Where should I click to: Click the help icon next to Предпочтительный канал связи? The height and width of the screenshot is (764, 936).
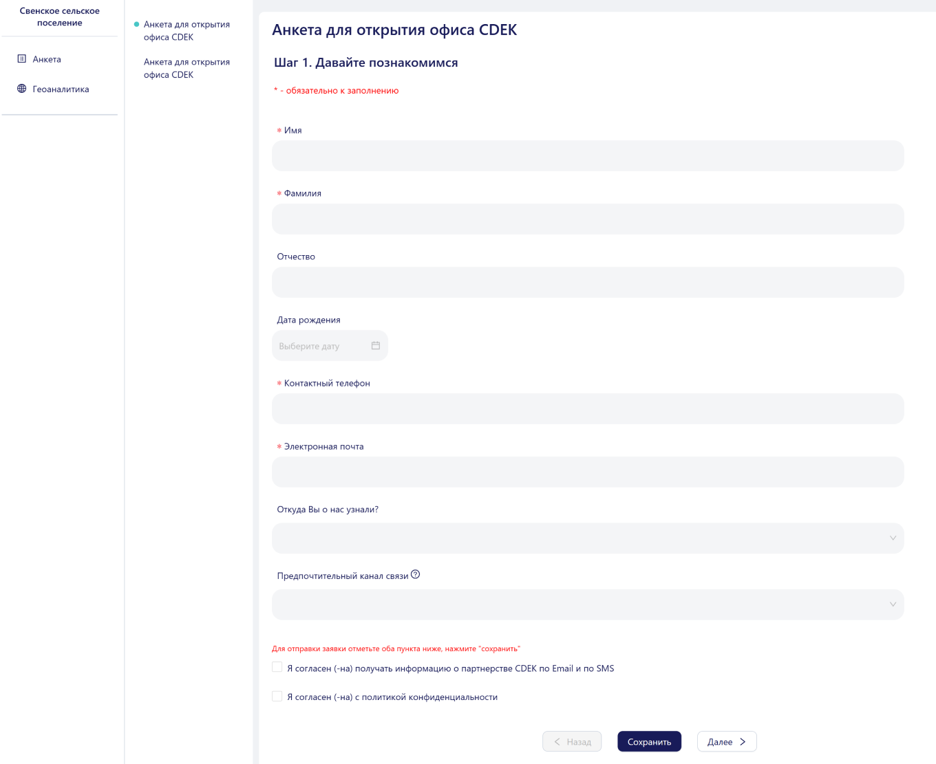[416, 574]
